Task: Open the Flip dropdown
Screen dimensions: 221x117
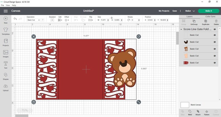Action: point(91,20)
